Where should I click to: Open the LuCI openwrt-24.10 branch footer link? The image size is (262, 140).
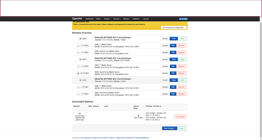coord(98,138)
